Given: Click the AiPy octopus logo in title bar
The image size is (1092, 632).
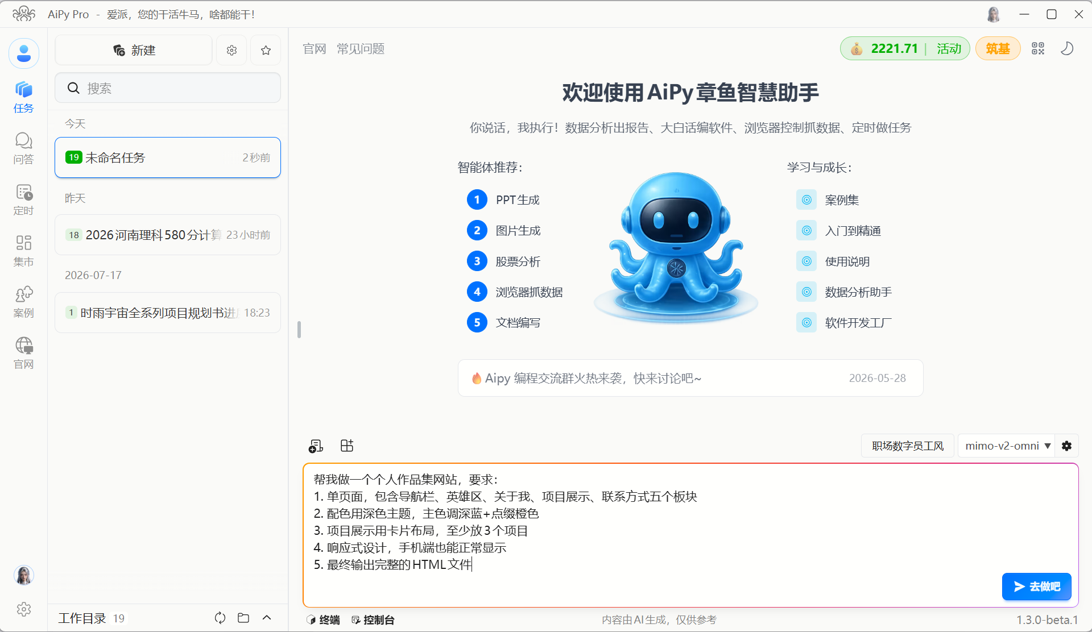Looking at the screenshot, I should pyautogui.click(x=23, y=14).
